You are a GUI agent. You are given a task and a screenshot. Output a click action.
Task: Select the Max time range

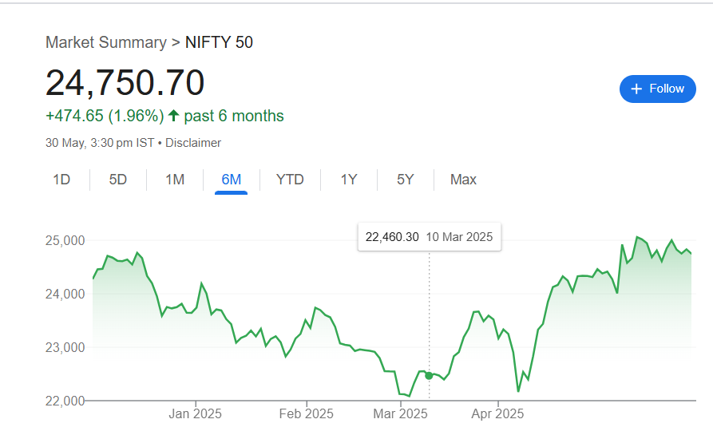[463, 180]
